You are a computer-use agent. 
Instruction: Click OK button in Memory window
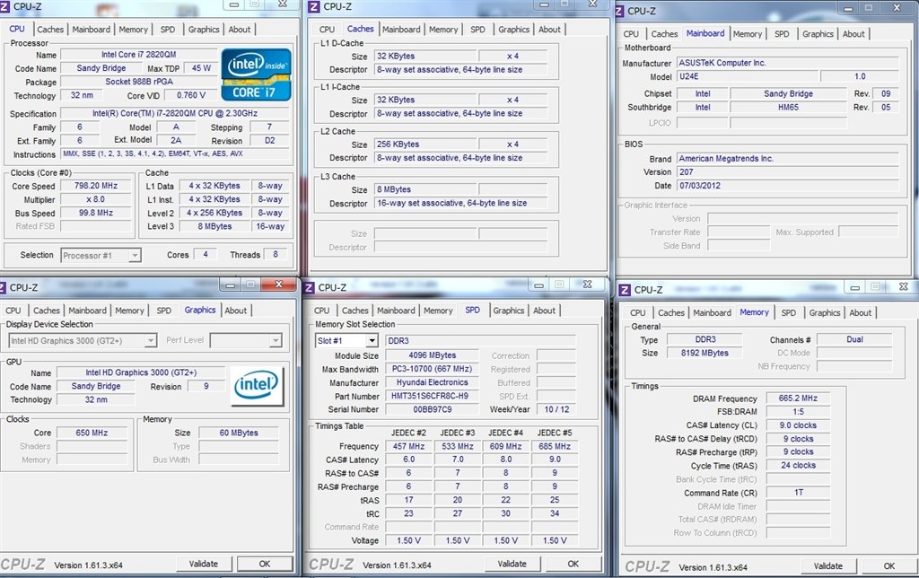[889, 566]
